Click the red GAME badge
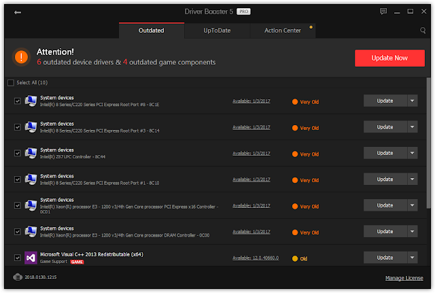435x293 pixels. click(77, 262)
